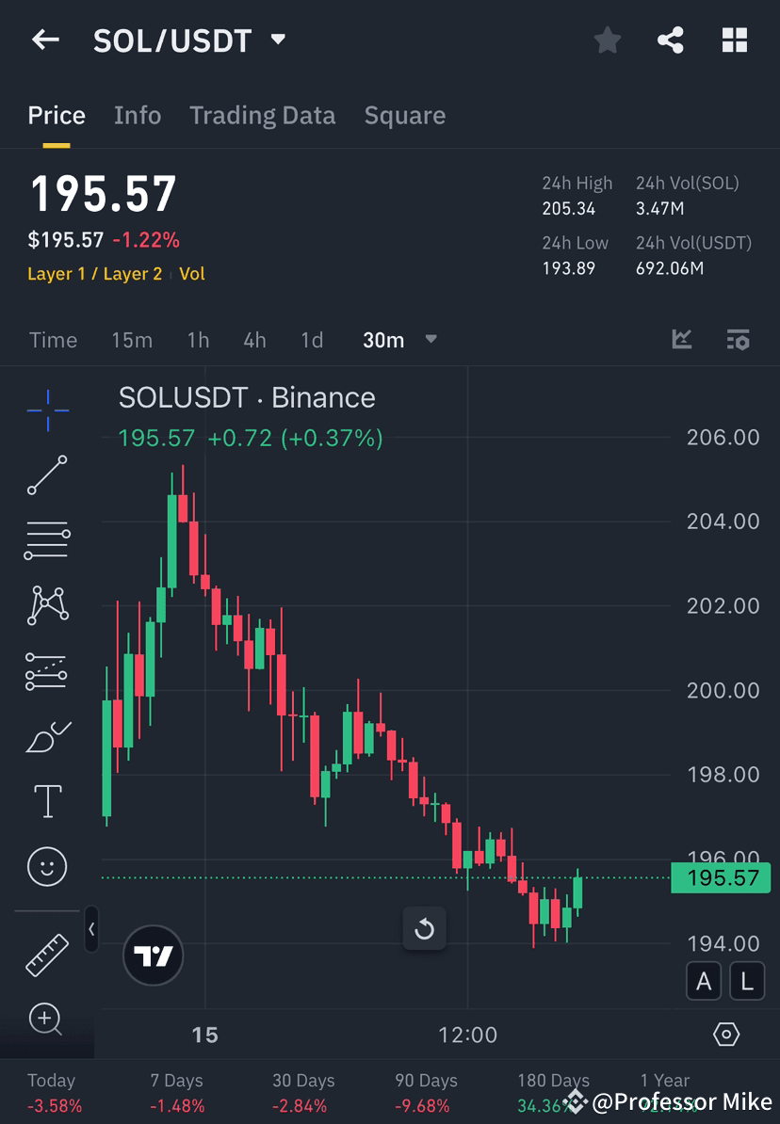This screenshot has height=1124, width=780.
Task: Select the trend line drawing tool
Action: 47,475
